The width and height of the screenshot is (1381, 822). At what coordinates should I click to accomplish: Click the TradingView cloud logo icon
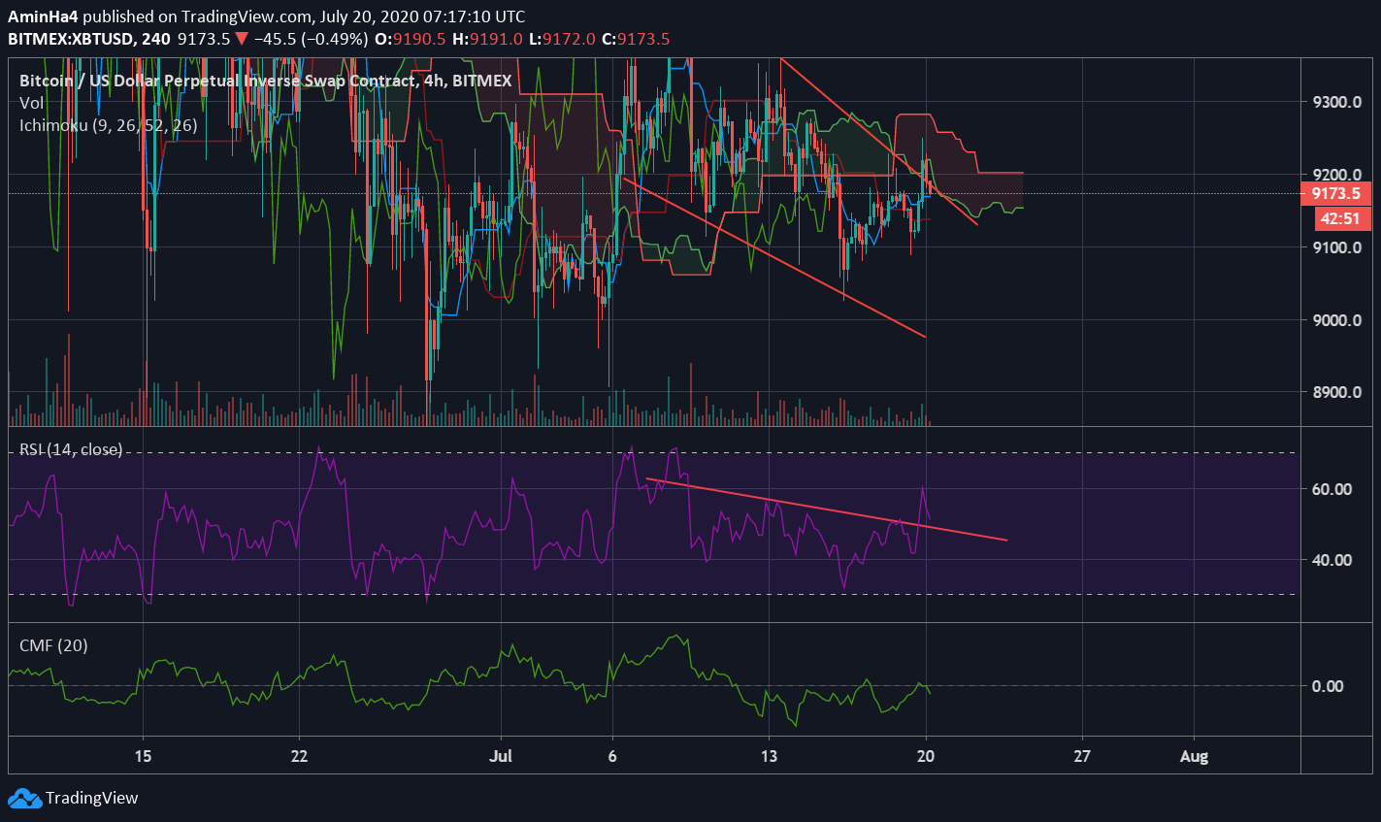coord(24,799)
